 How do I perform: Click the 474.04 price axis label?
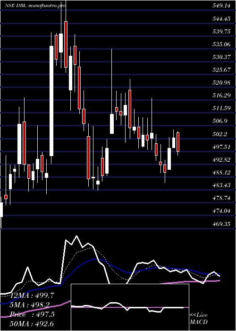point(221,211)
